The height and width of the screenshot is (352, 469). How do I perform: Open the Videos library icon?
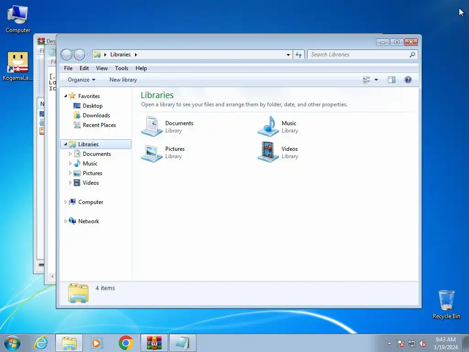[x=268, y=152]
